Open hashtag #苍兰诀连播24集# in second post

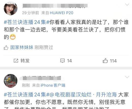click(x=27, y=95)
